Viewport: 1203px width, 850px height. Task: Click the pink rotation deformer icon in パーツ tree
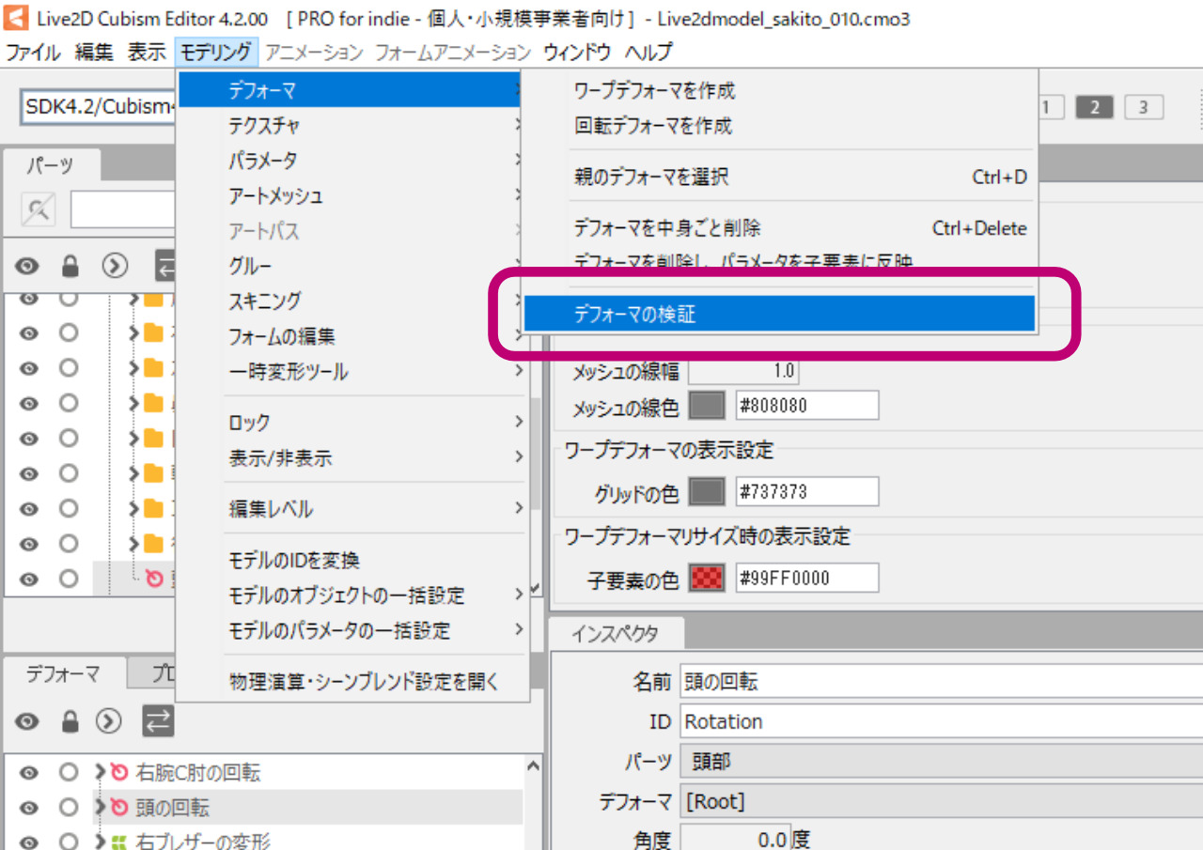tap(155, 579)
